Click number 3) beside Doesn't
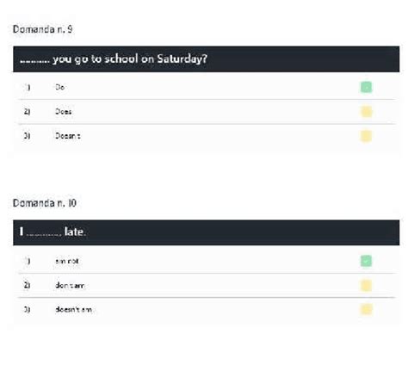The image size is (408, 371). point(27,136)
